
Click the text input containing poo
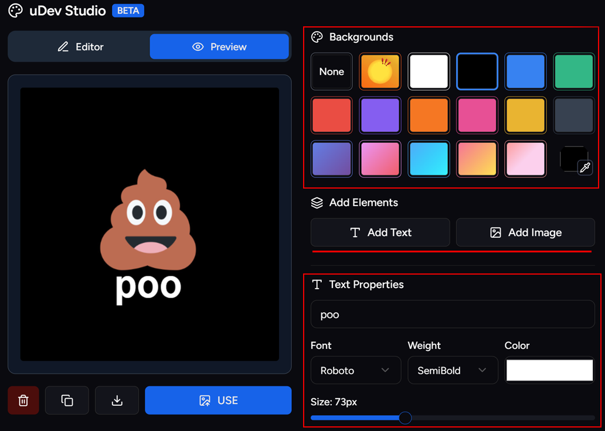(x=453, y=314)
